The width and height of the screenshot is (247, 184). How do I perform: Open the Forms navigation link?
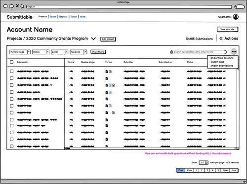point(53,17)
